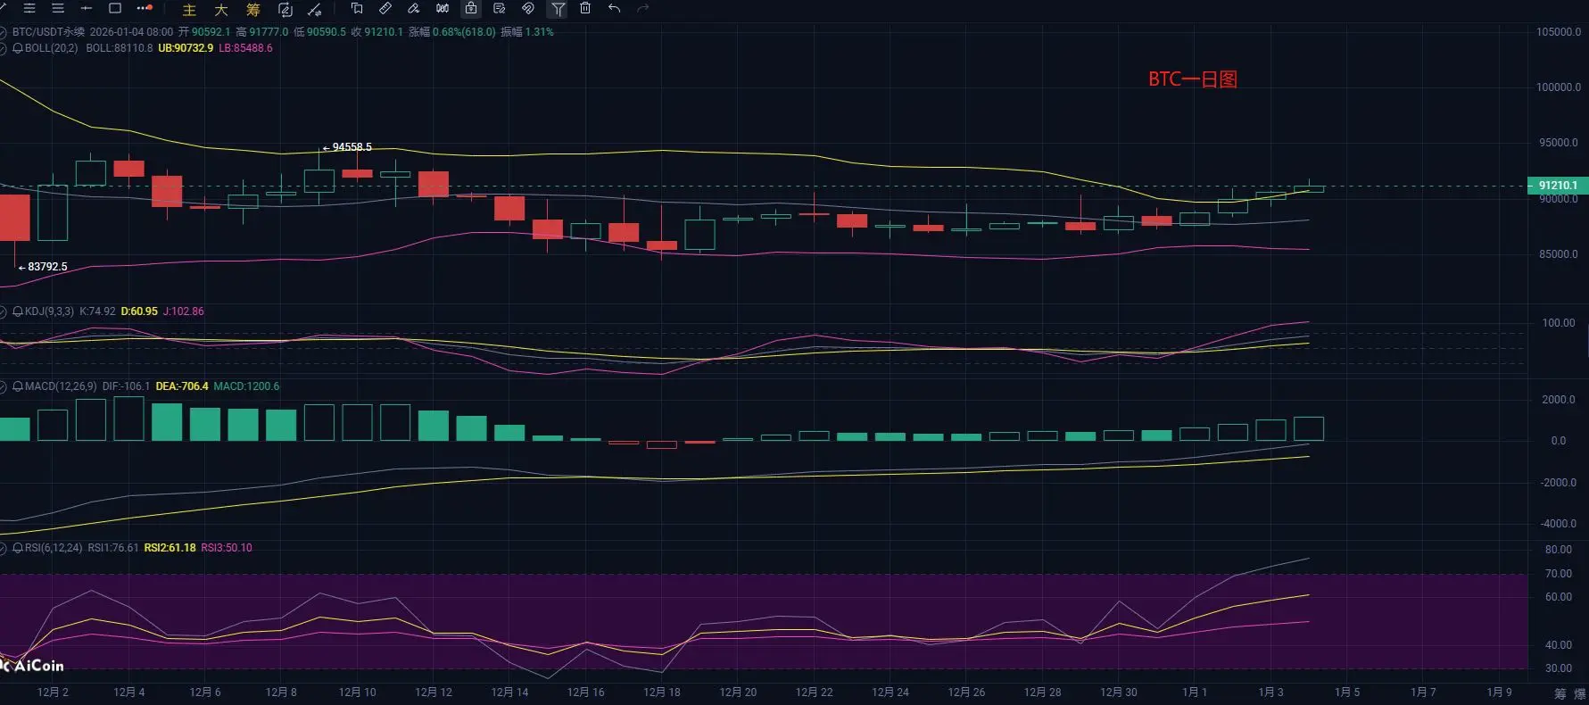Click the 94558.5 high price marker
1589x705 pixels.
click(347, 147)
